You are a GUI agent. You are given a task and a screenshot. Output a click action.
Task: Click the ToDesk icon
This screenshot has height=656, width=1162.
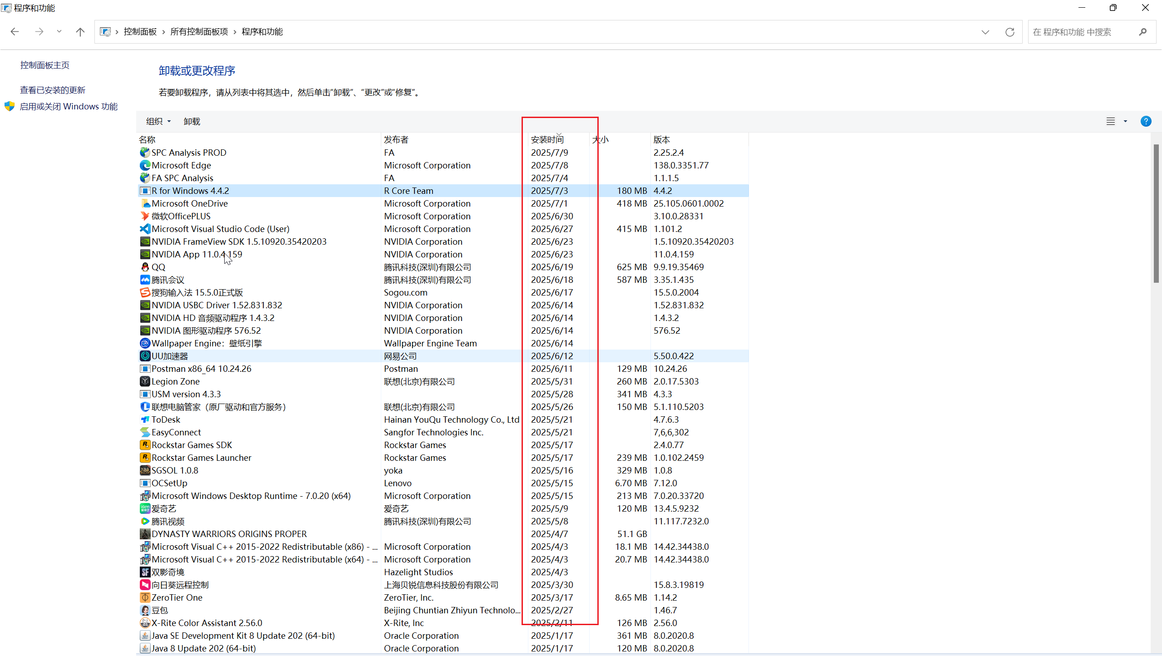click(145, 419)
